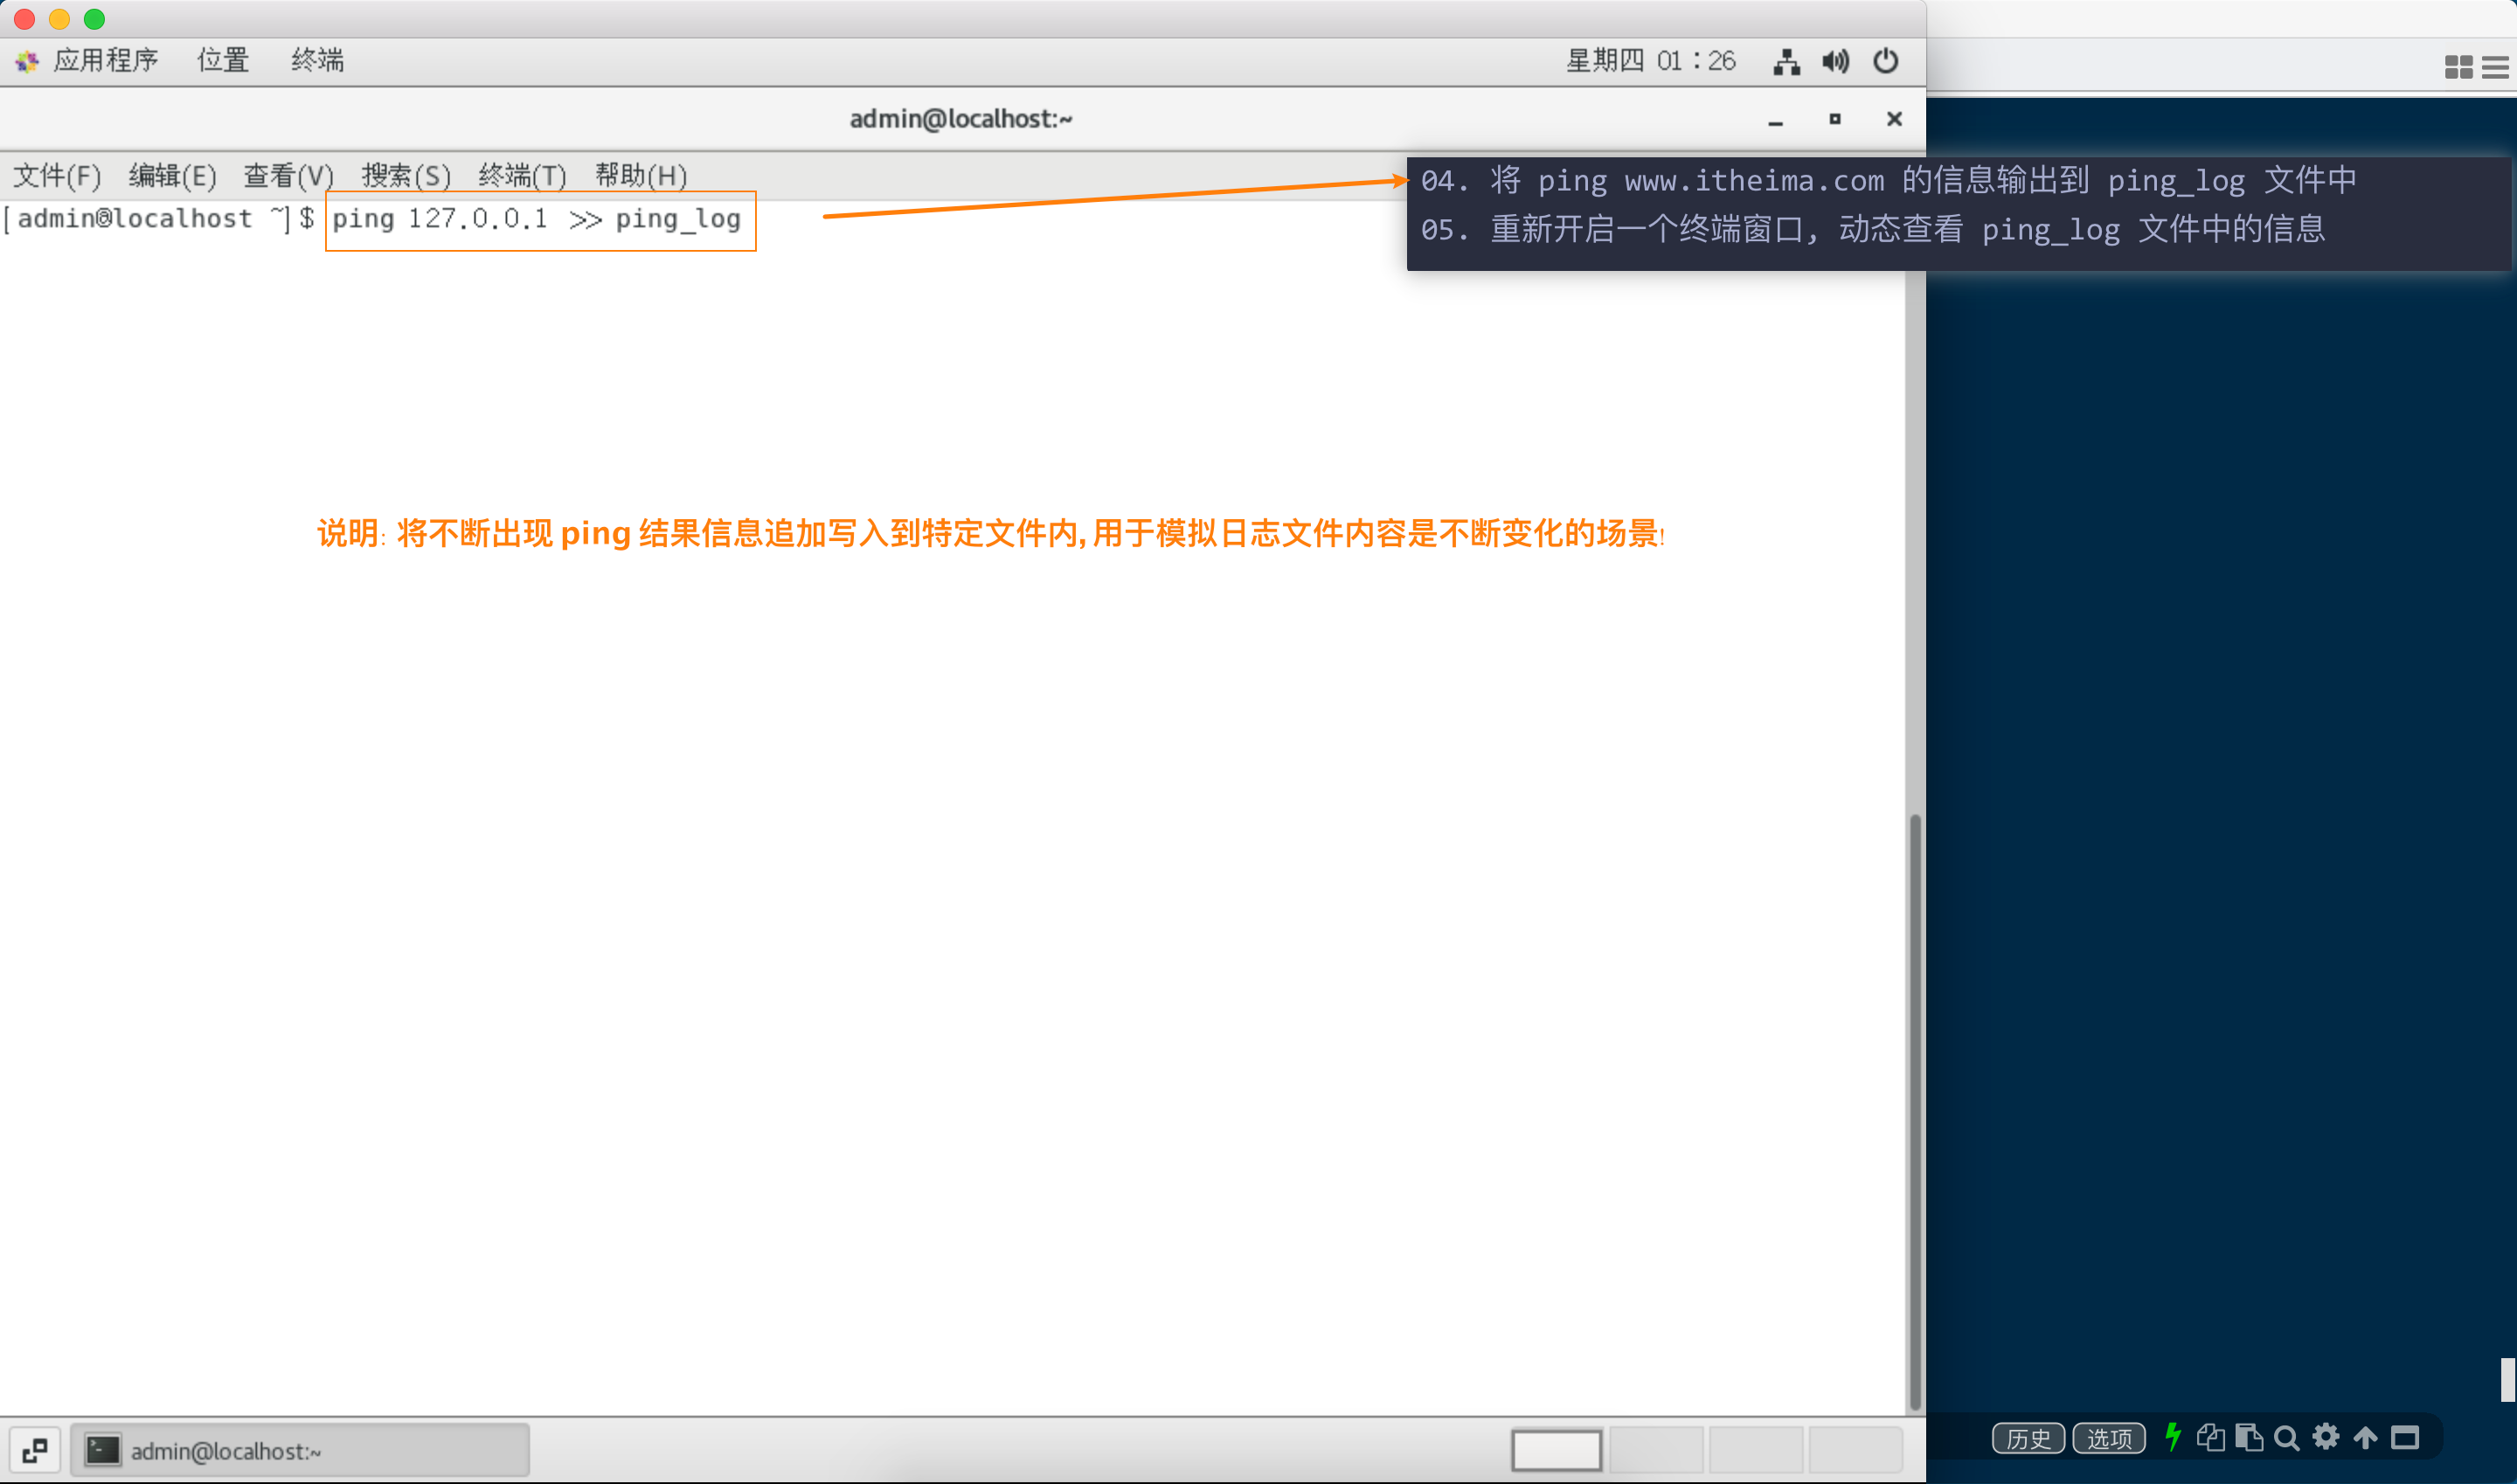Expand the 位置 places menu
Screen dimensions: 2517x1484
(x=222, y=60)
